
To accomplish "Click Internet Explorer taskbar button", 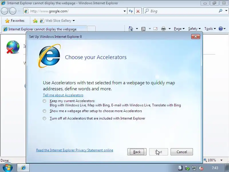I will pos(23,168).
